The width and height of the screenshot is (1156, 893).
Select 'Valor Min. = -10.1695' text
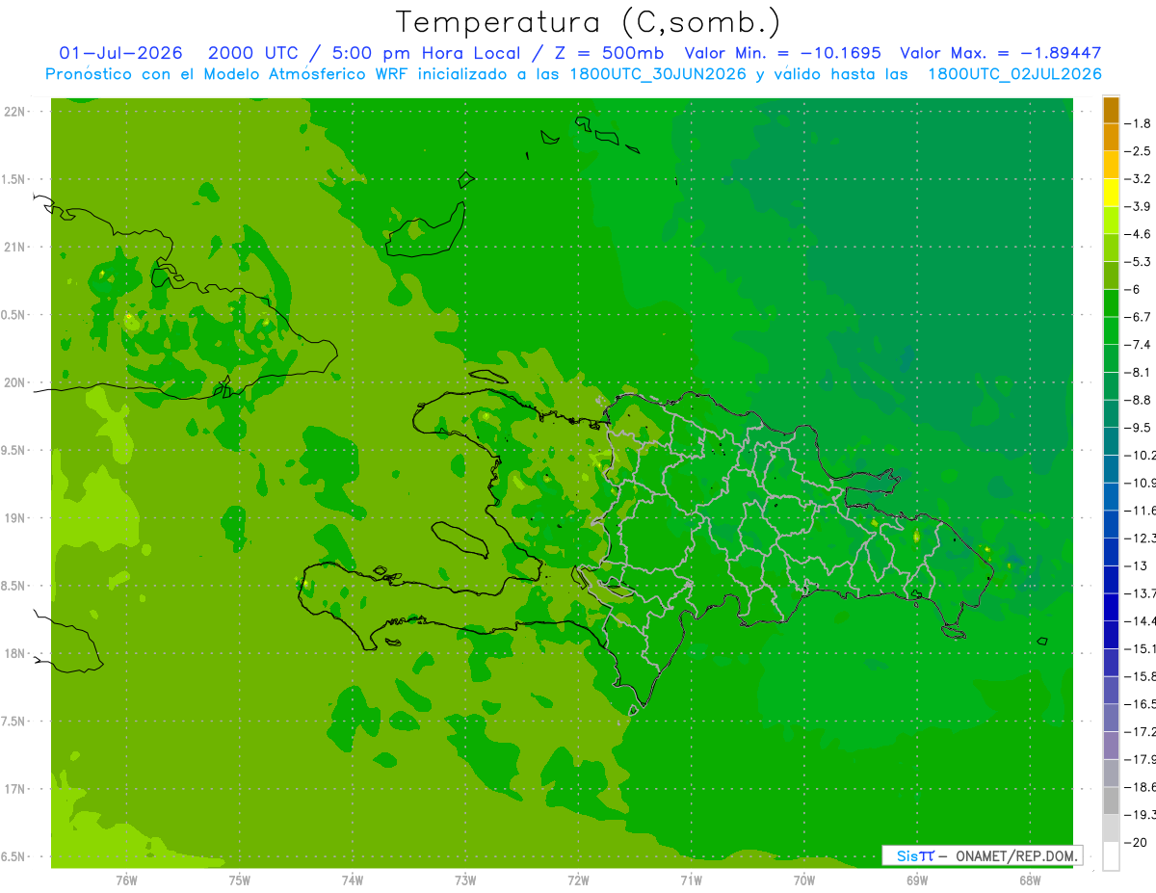782,53
